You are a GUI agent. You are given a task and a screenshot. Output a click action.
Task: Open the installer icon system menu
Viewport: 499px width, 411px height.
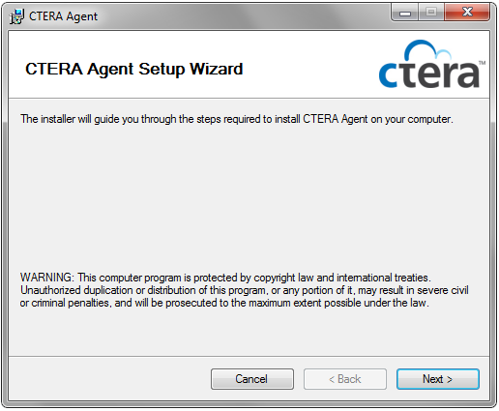click(x=16, y=16)
